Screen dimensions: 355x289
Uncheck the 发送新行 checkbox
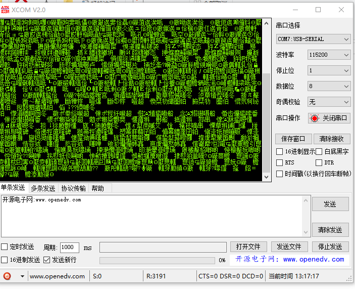click(46, 260)
